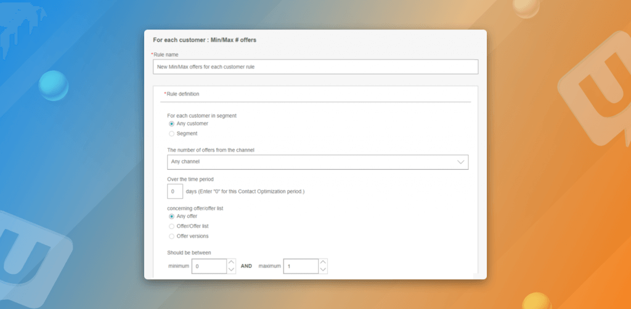Open the Any channel dropdown
This screenshot has width=631, height=309.
pos(317,162)
